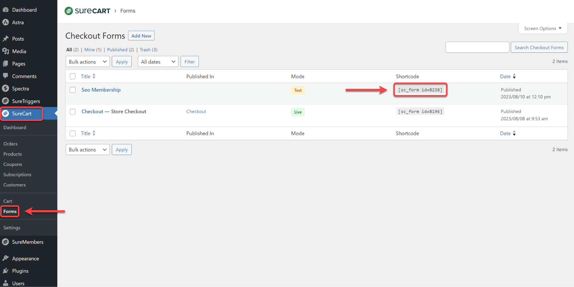Tick the Checkout form row checkbox
Screen dimensions: 574x287
pyautogui.click(x=73, y=112)
